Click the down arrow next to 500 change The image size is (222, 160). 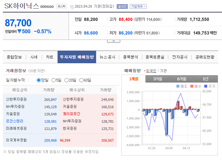(x=19, y=31)
